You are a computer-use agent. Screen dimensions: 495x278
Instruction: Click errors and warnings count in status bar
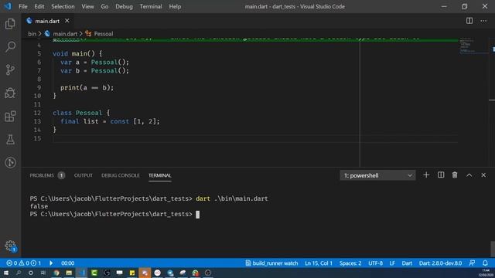[24, 263]
